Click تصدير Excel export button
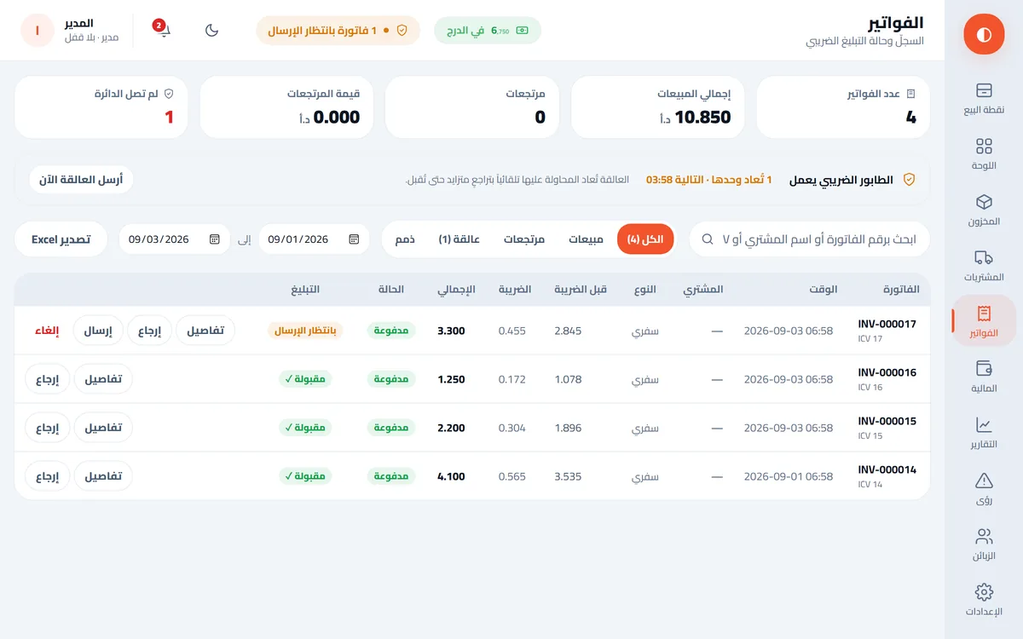1023x639 pixels. coord(61,239)
